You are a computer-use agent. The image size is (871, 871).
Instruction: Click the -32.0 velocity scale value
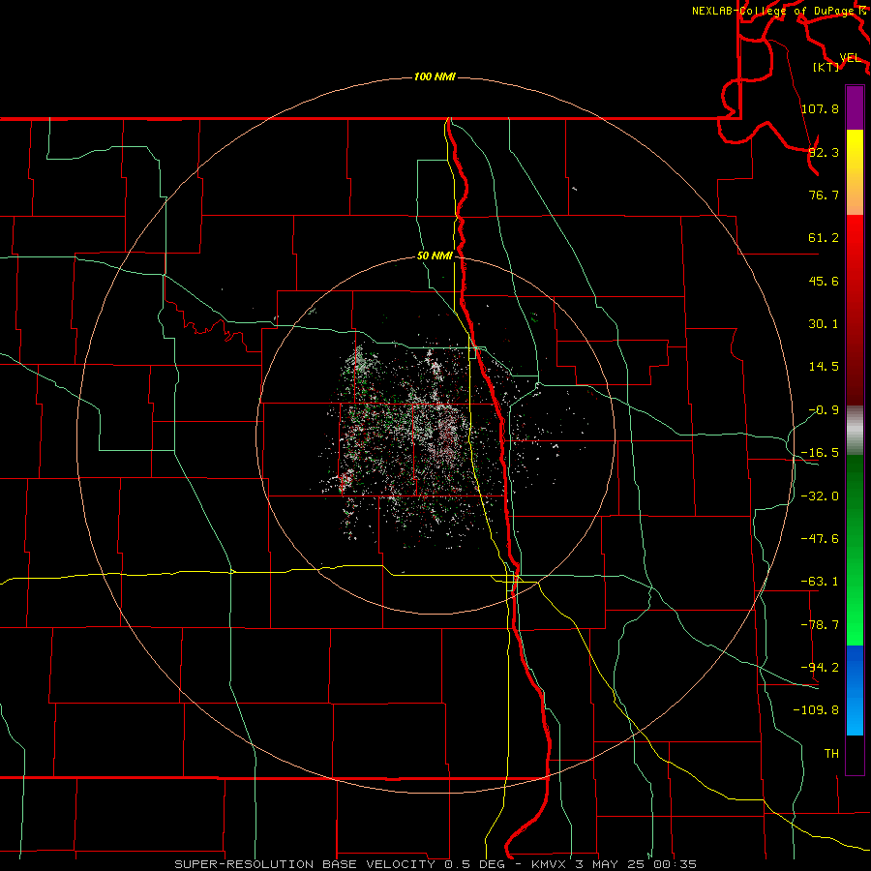tap(820, 496)
